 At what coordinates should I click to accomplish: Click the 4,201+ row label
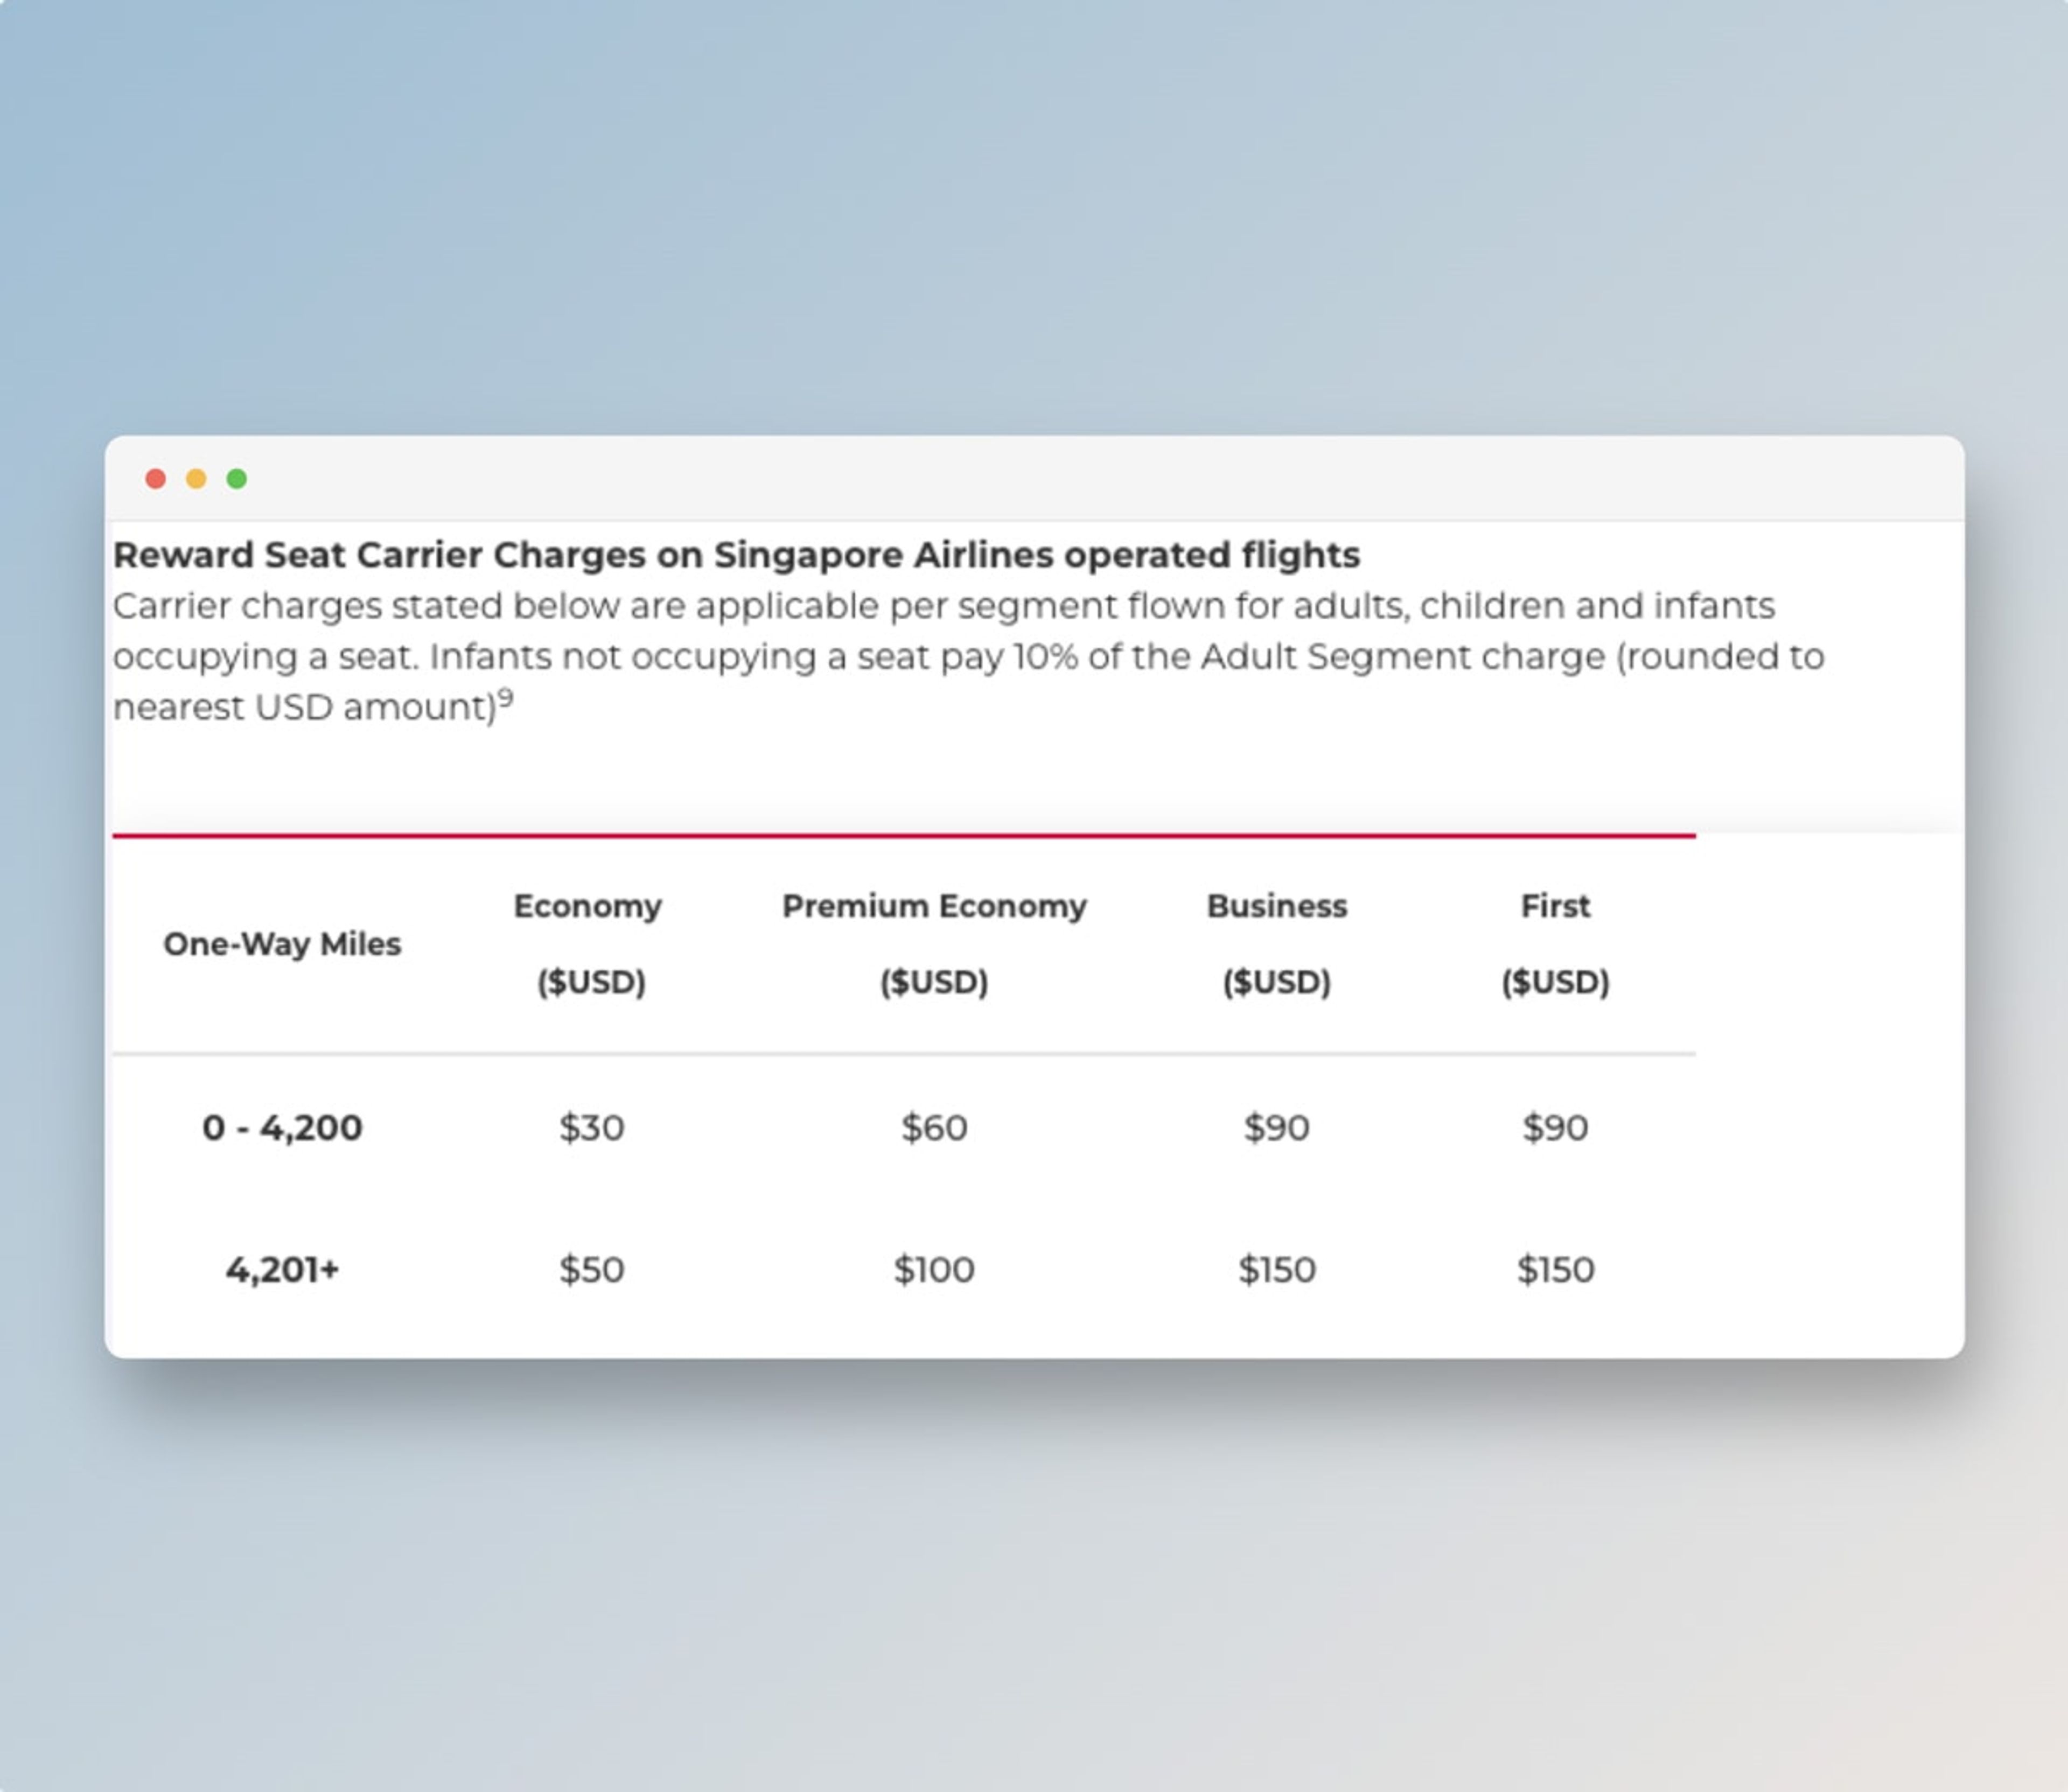[282, 1270]
